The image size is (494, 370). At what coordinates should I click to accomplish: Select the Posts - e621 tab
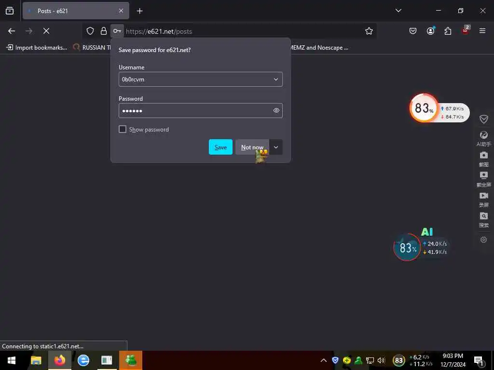pyautogui.click(x=76, y=11)
